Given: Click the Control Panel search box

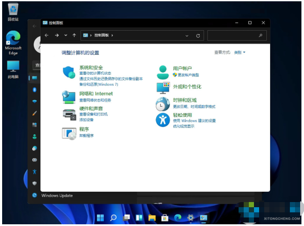Looking at the screenshot, I should [x=236, y=36].
